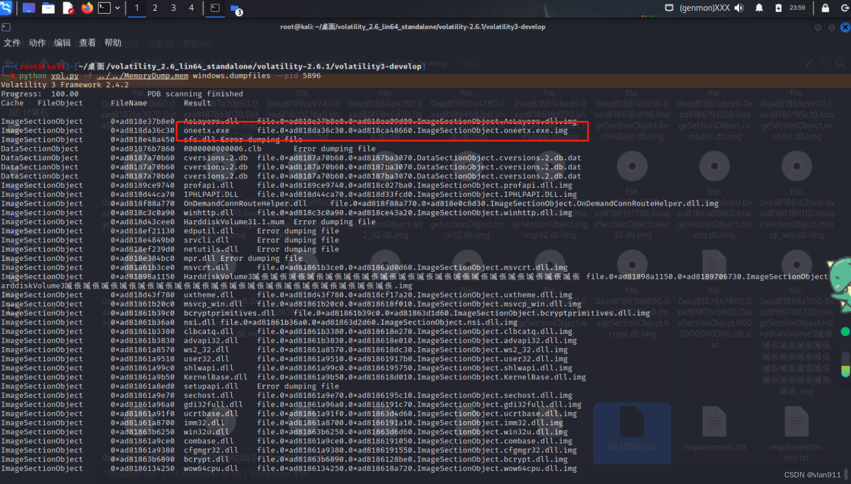Click the KernelBase.dll filename entry
The width and height of the screenshot is (851, 484).
pyautogui.click(x=216, y=378)
